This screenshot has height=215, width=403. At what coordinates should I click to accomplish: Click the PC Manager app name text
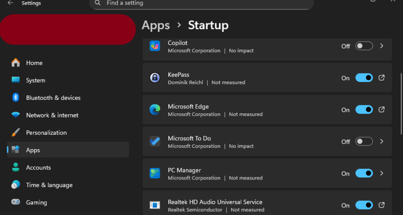184,170
